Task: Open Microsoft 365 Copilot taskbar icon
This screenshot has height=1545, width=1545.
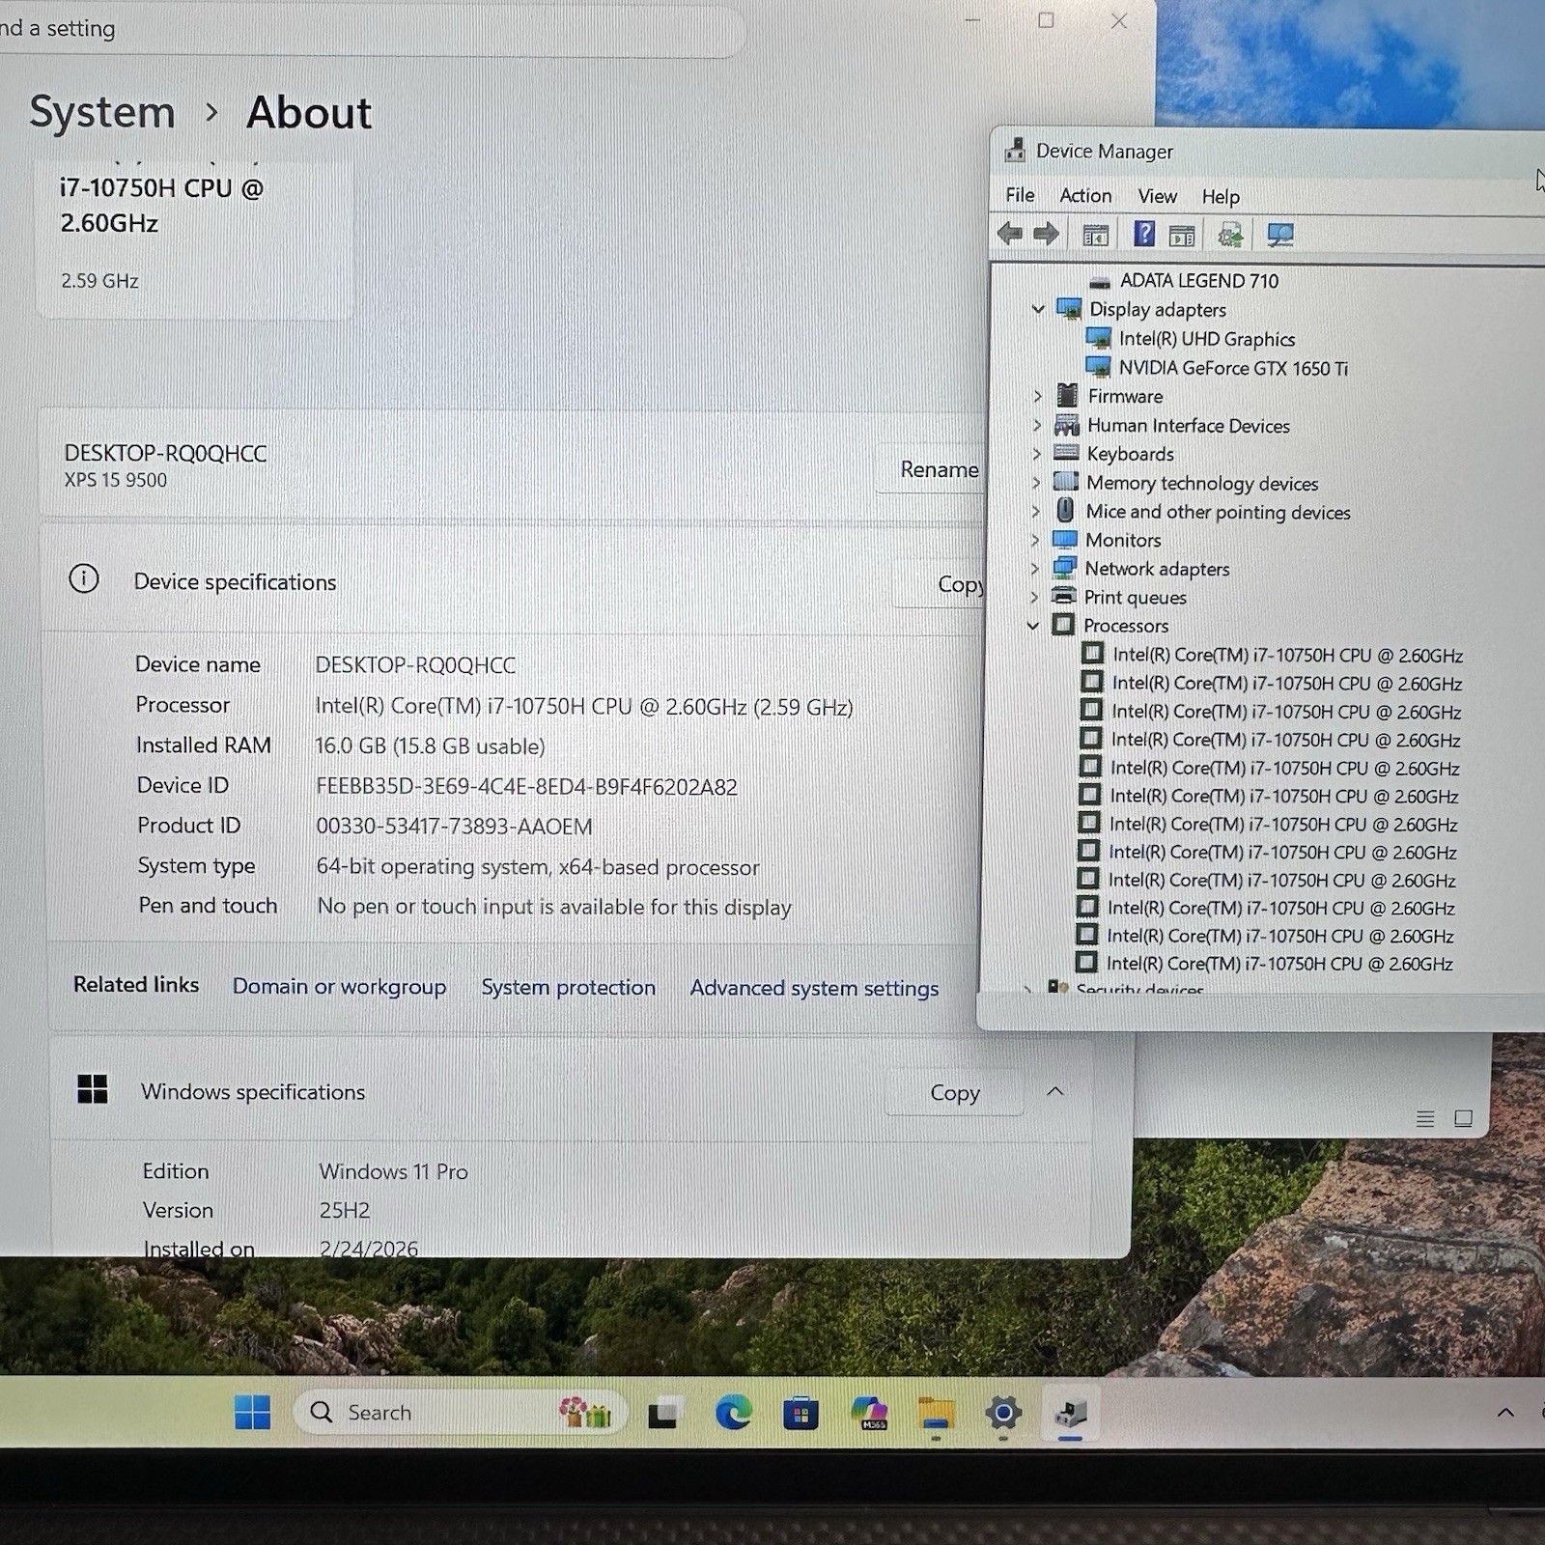Action: tap(870, 1414)
